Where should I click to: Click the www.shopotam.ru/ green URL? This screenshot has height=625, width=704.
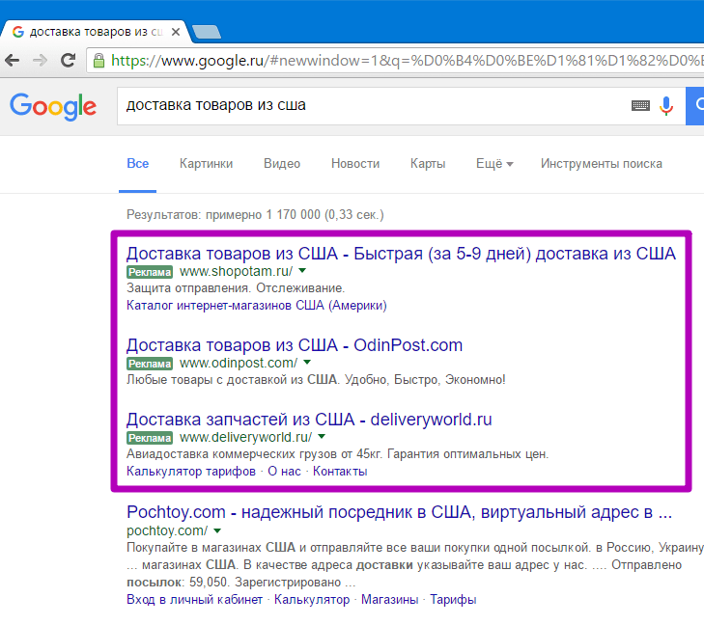coord(237,272)
